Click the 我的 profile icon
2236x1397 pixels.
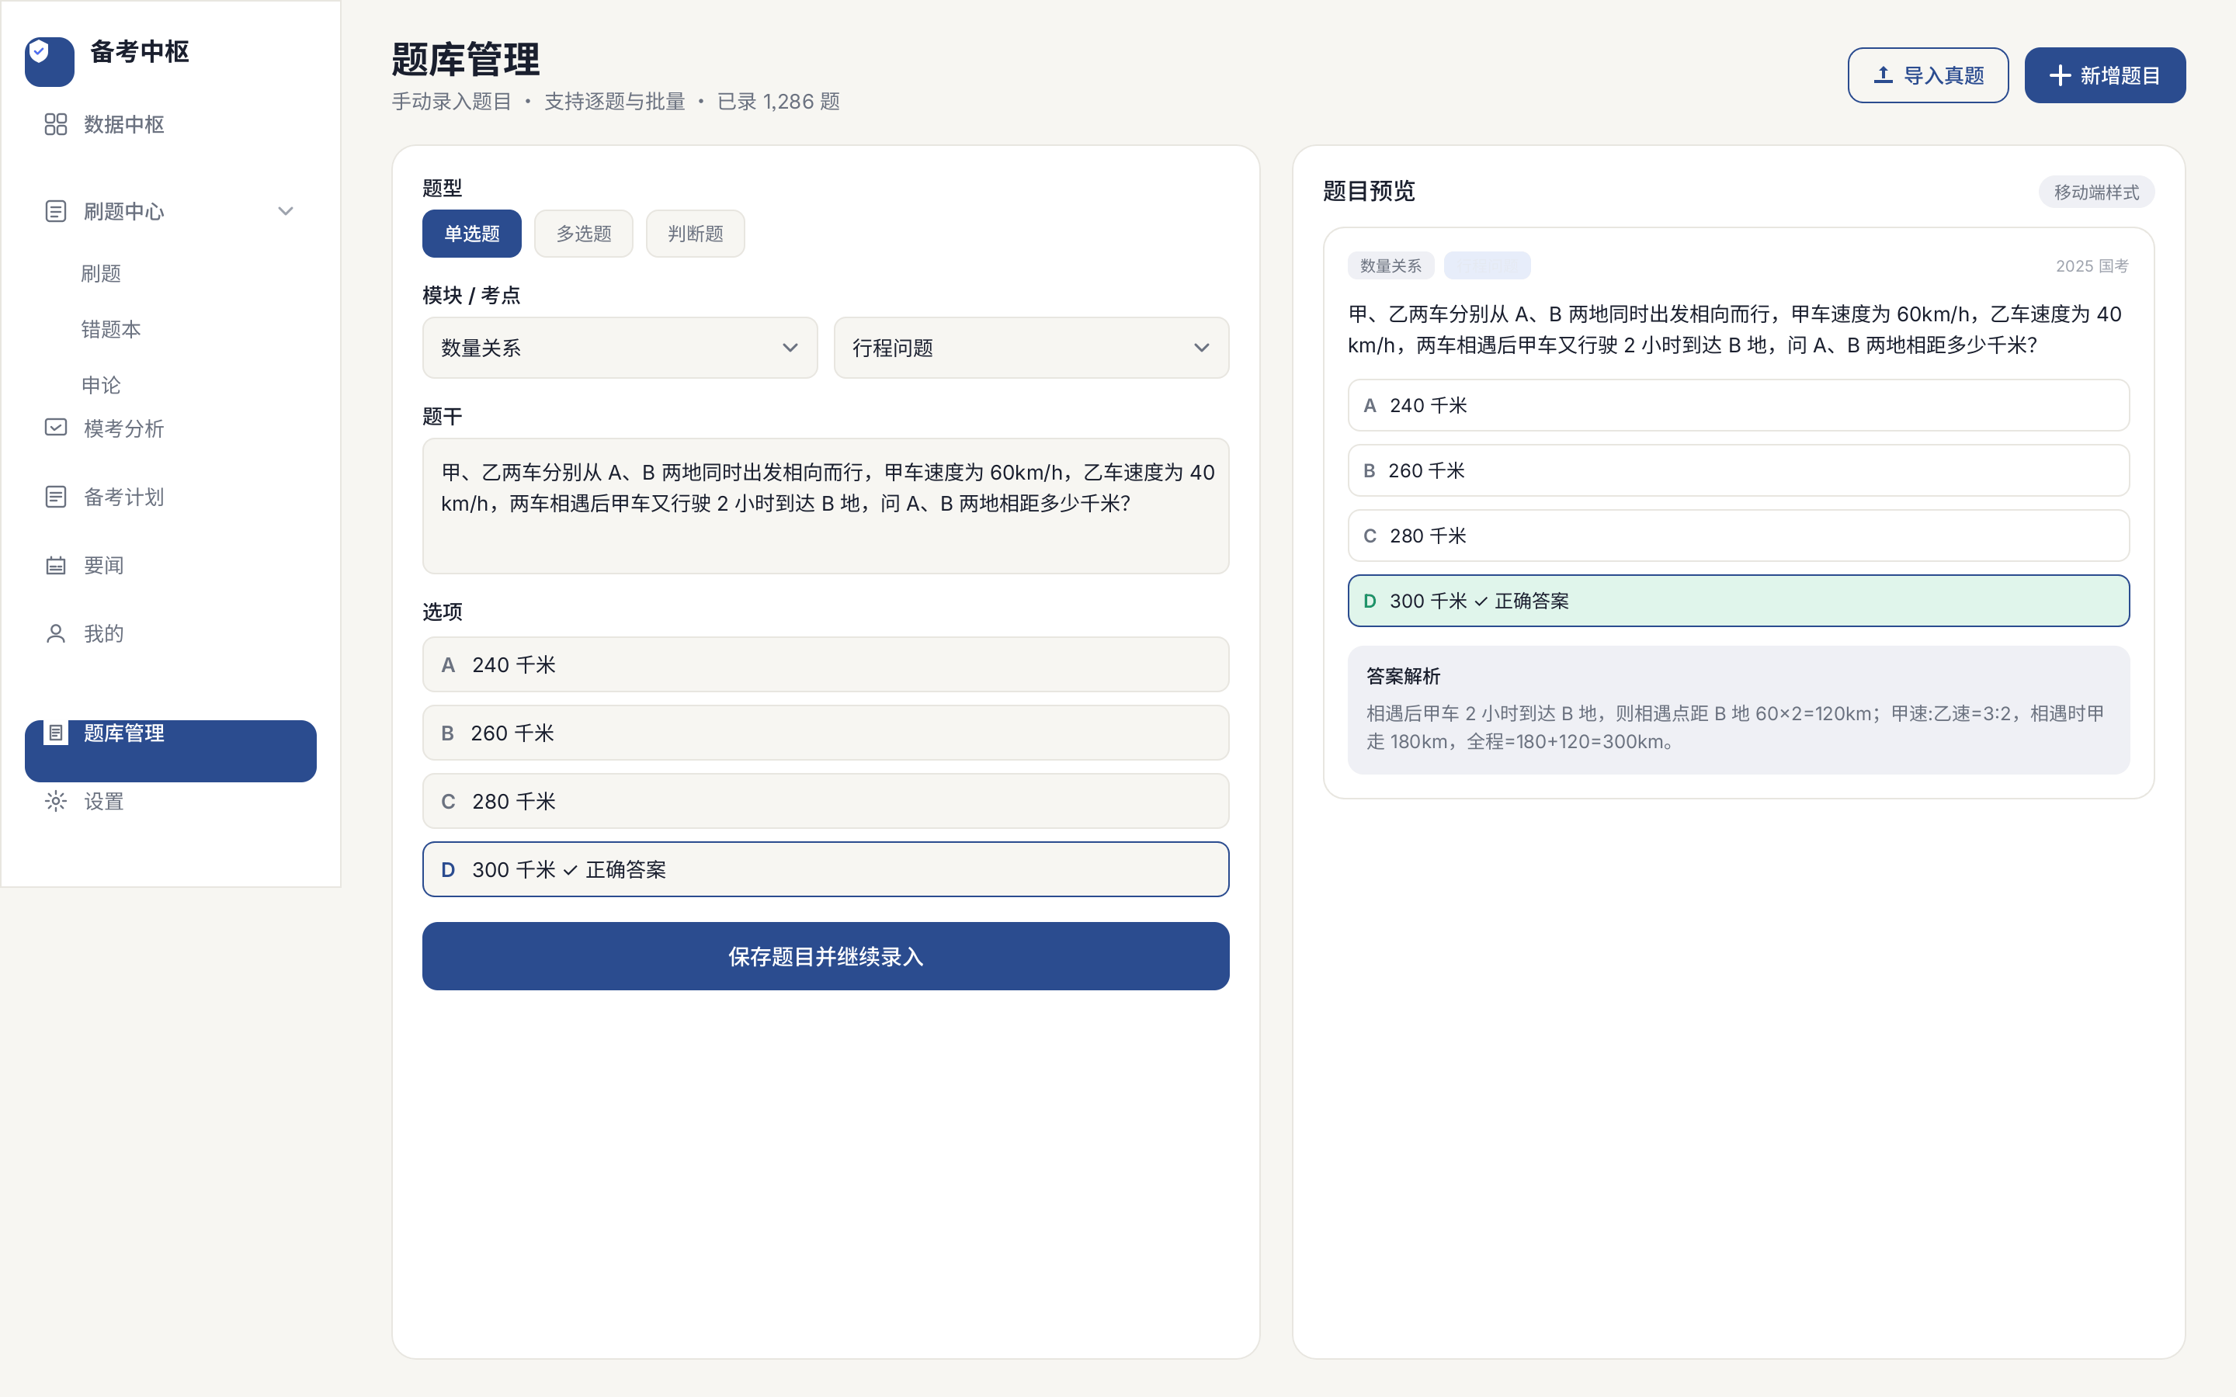(55, 633)
